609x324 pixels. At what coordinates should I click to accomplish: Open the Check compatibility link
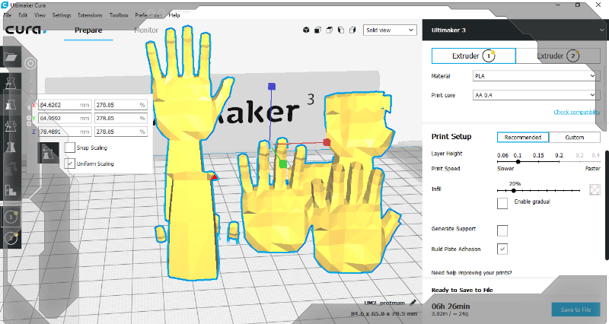pyautogui.click(x=577, y=112)
